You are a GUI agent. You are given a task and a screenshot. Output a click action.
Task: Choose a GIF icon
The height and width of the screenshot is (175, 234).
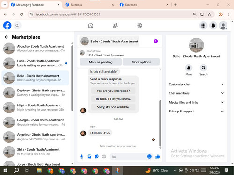[x=104, y=157]
